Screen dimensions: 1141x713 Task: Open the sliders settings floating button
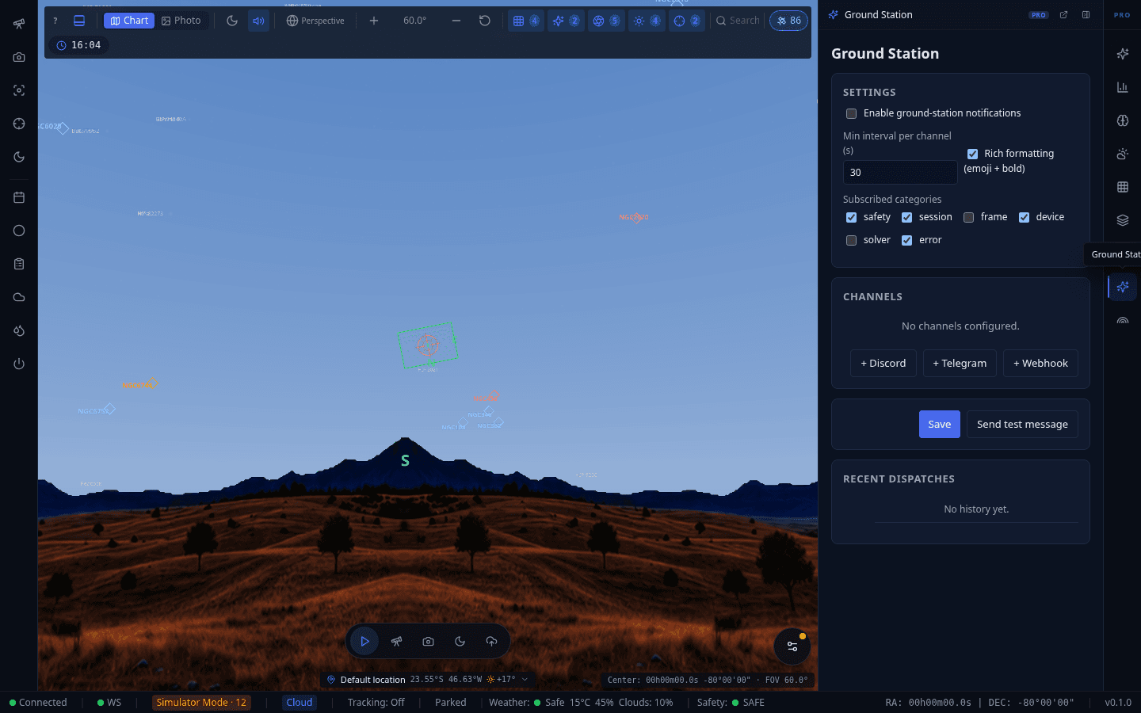coord(792,646)
